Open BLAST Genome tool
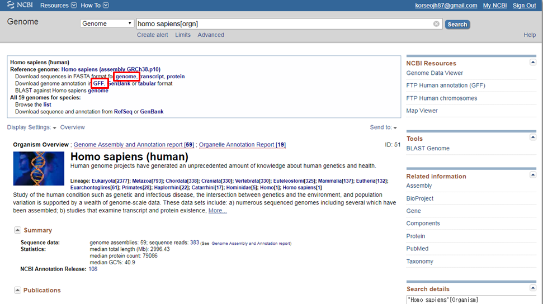 coord(428,149)
